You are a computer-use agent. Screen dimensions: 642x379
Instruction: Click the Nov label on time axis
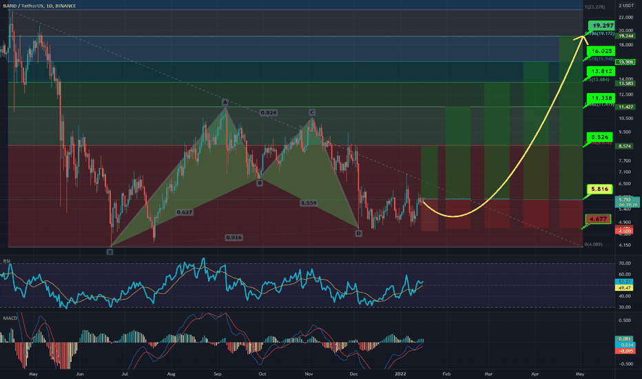pyautogui.click(x=309, y=374)
